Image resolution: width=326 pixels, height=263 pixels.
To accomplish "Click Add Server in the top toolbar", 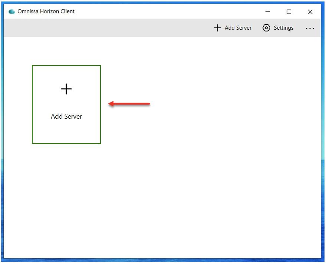I will 232,28.
